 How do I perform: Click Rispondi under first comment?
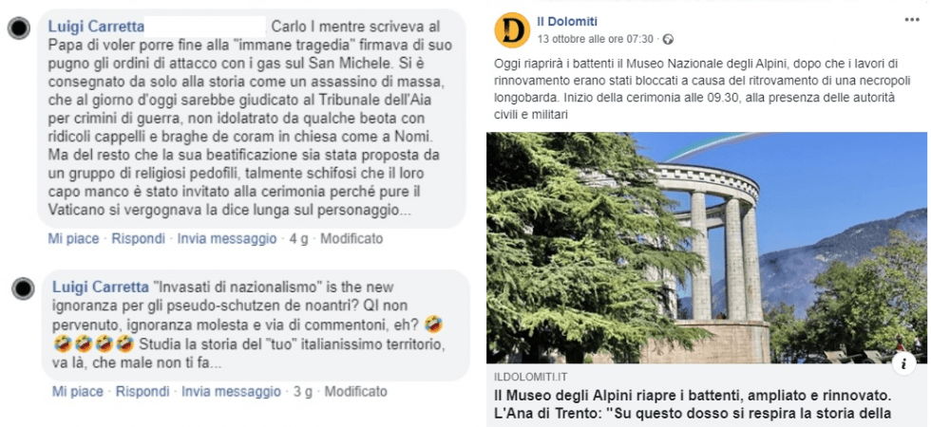point(139,239)
